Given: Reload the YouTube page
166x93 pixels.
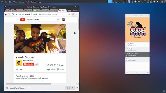Looking at the screenshot, I should 13,14.
